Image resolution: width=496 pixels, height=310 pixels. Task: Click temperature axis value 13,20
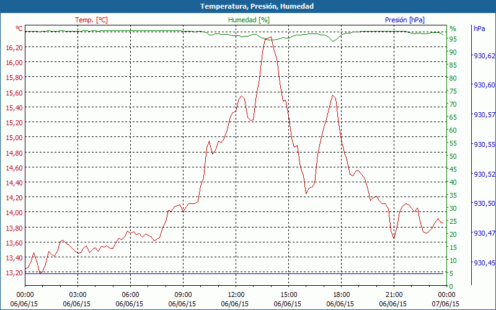point(14,273)
